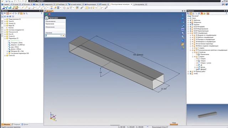The width and height of the screenshot is (228, 128).
Task: Open the Главная ribbon tab
Action: [x=5, y=5]
